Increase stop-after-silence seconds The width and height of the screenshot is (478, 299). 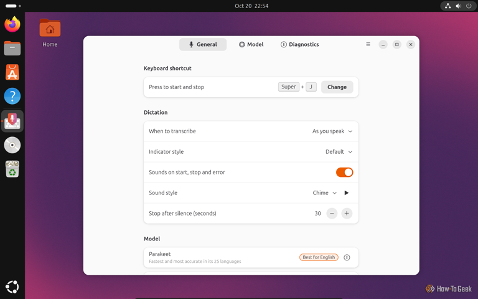[x=347, y=213]
